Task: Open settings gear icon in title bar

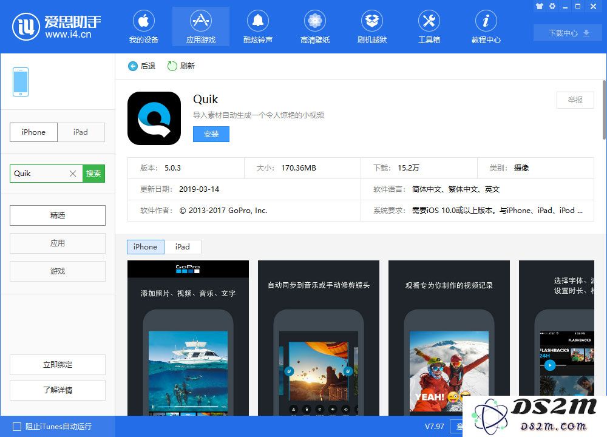Action: [552, 6]
